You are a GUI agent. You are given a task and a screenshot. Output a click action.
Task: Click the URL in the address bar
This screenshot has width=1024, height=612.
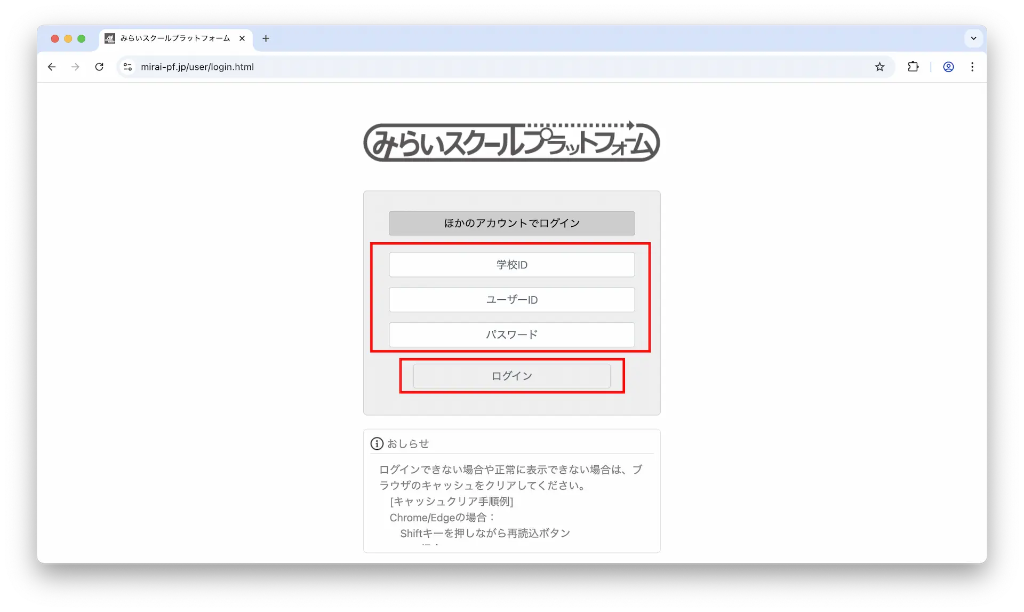tap(197, 67)
